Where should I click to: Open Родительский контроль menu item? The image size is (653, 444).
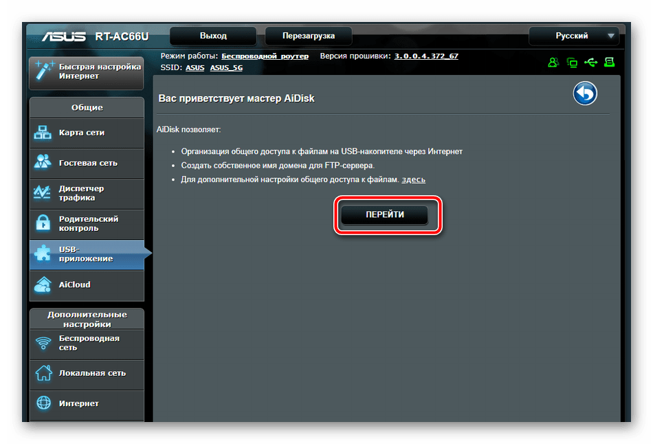coord(87,223)
